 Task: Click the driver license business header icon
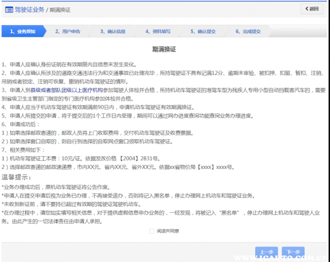coord(9,9)
